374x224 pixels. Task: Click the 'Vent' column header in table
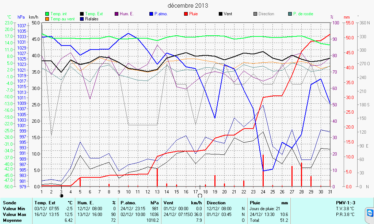pyautogui.click(x=168, y=203)
